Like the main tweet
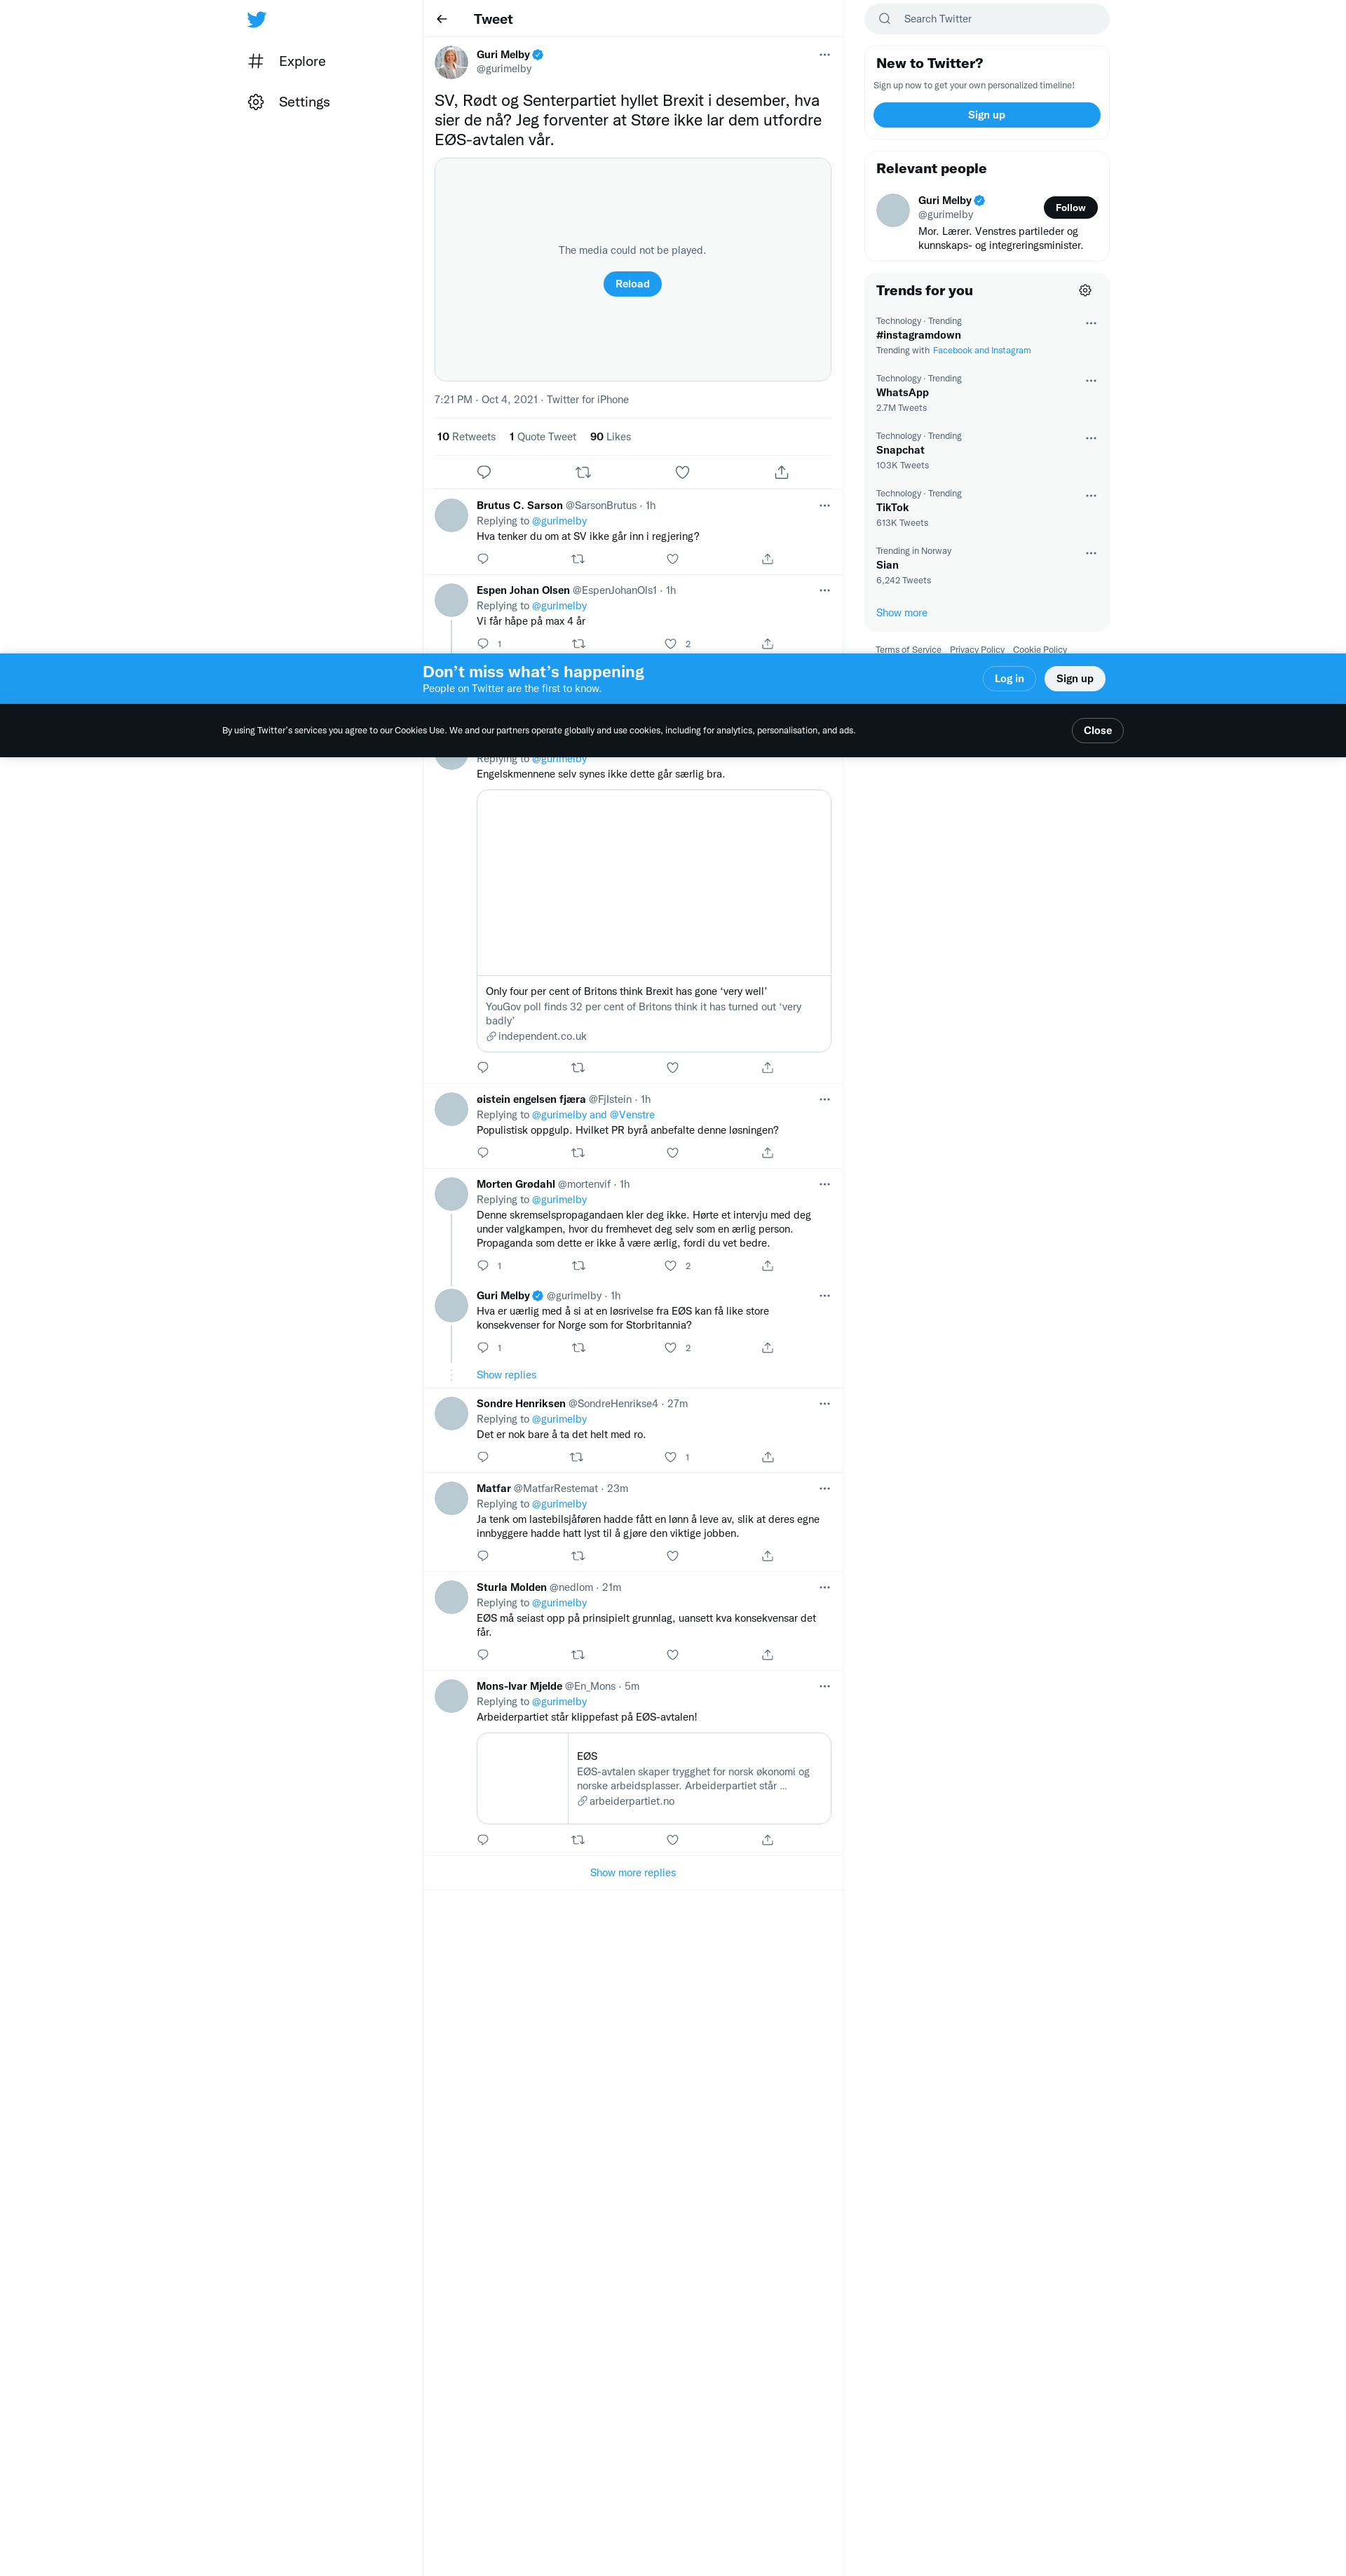The height and width of the screenshot is (2576, 1346). point(682,472)
